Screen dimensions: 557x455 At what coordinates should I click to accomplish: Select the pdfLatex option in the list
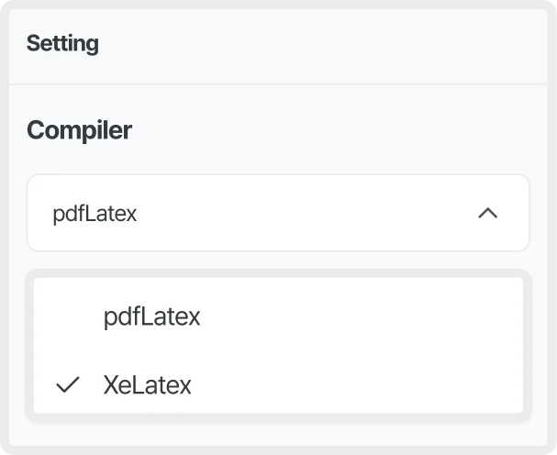[x=151, y=317]
